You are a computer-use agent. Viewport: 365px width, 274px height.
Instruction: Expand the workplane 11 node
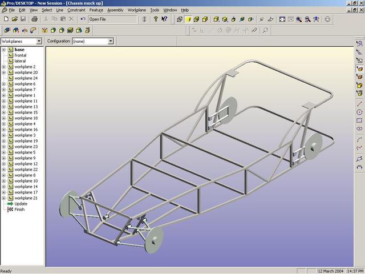tap(4, 101)
